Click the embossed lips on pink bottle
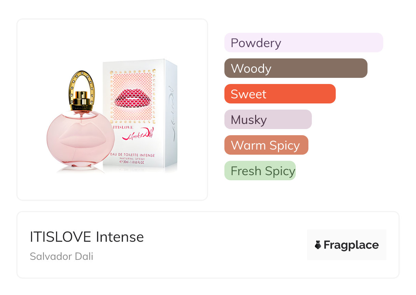The height and width of the screenshot is (295, 416). click(x=80, y=137)
